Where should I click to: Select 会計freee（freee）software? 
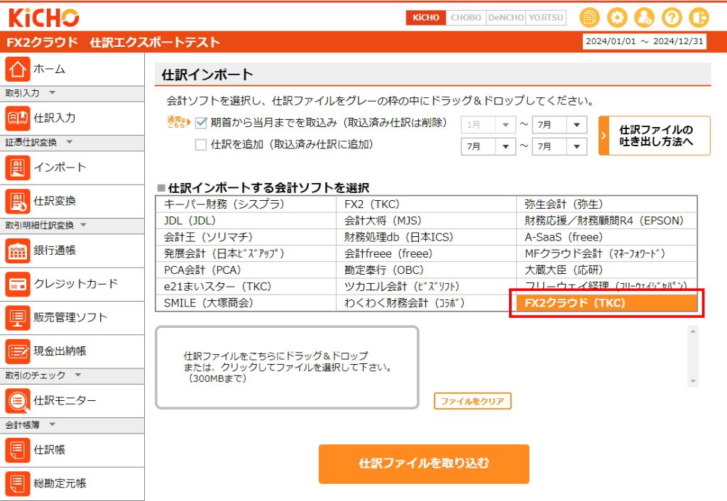click(x=426, y=254)
